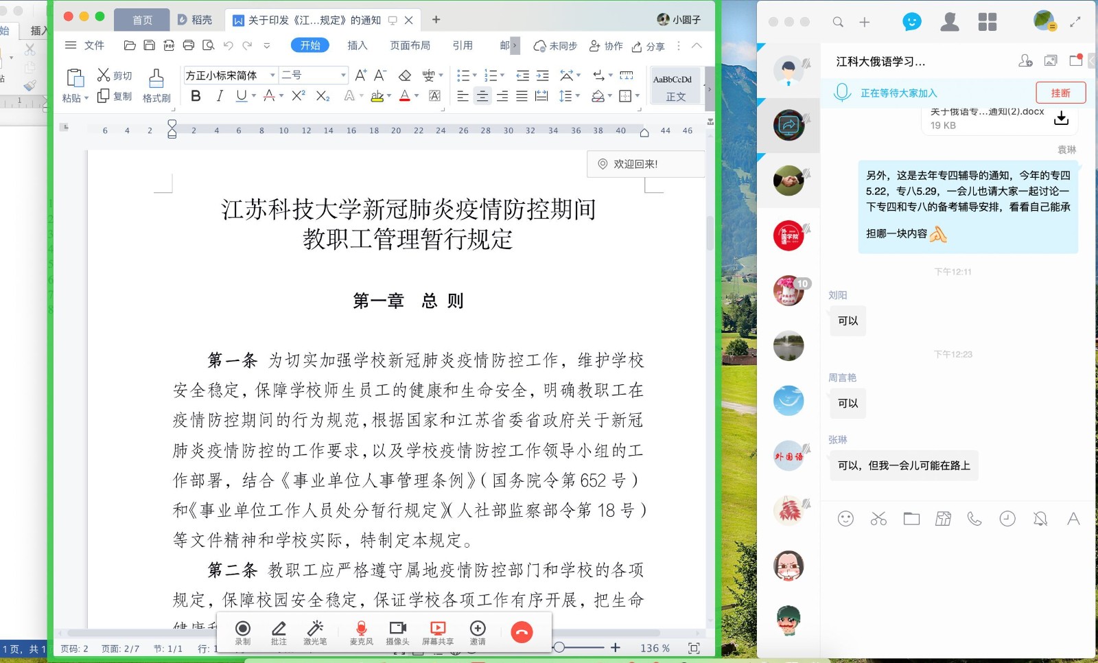Open the 批注 annotation tool
Viewport: 1098px width, 663px height.
click(x=279, y=631)
